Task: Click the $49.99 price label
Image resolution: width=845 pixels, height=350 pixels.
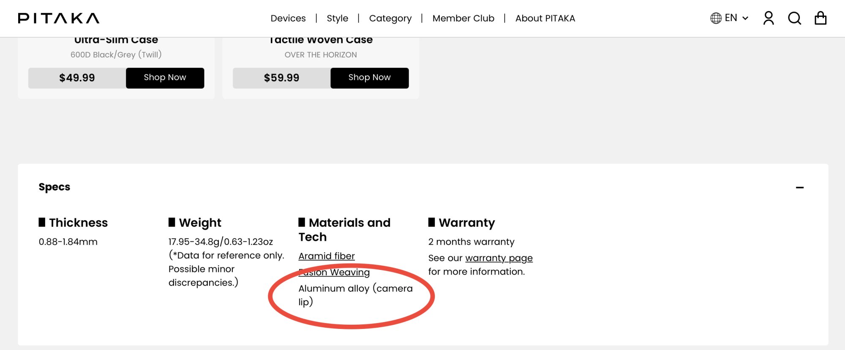Action: coord(77,78)
